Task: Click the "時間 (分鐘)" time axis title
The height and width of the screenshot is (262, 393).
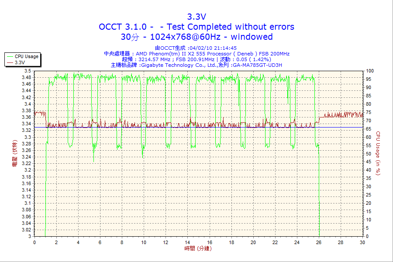Action: (x=198, y=248)
